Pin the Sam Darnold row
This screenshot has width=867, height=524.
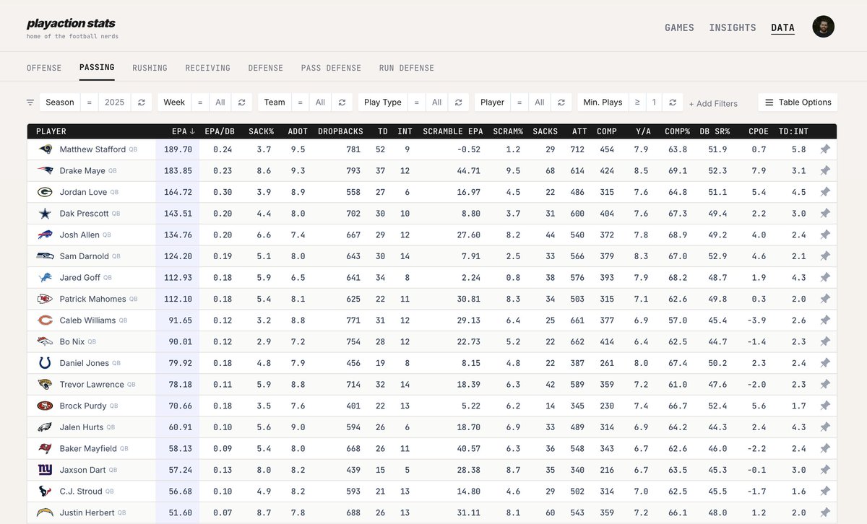click(825, 256)
